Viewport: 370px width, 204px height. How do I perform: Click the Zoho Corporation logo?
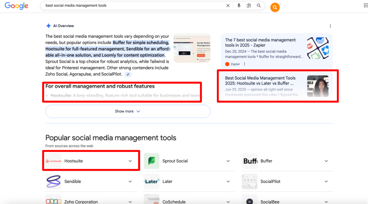(x=54, y=200)
